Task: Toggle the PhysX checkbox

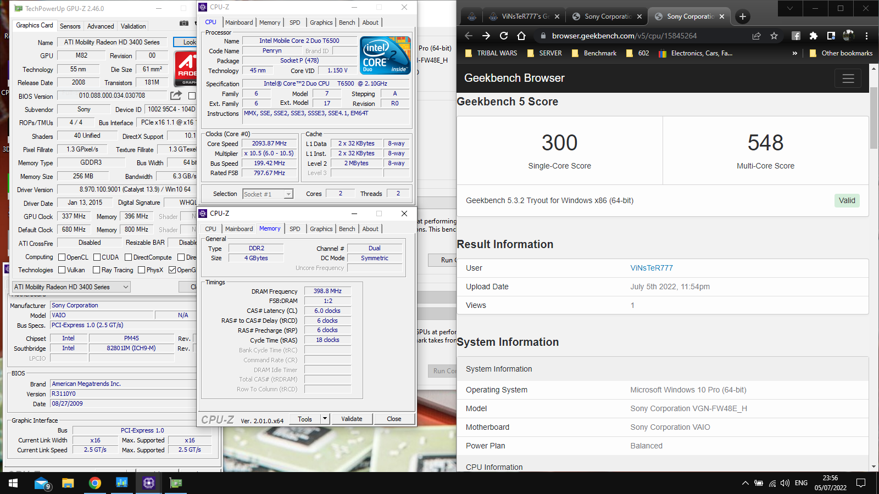Action: [x=141, y=270]
